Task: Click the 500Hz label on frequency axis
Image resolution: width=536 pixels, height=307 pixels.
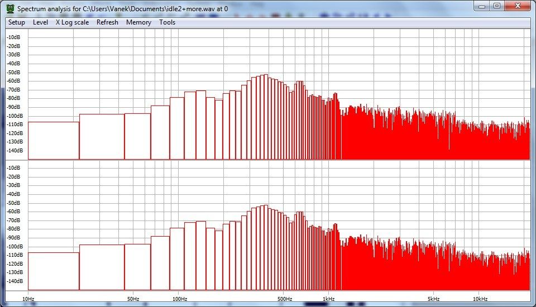Action: pyautogui.click(x=284, y=299)
